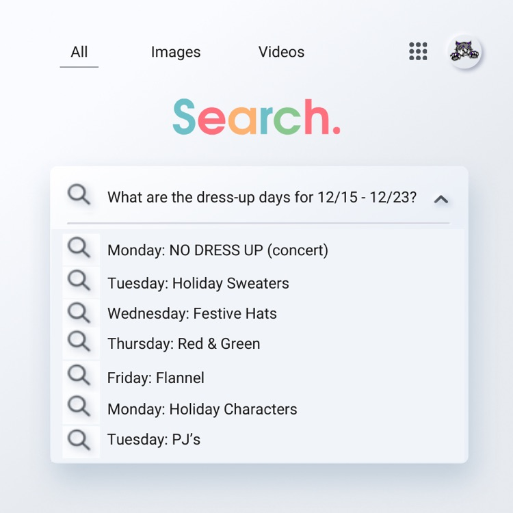The image size is (513, 513).
Task: Click the search bar magnifying glass icon
Action: pos(79,196)
